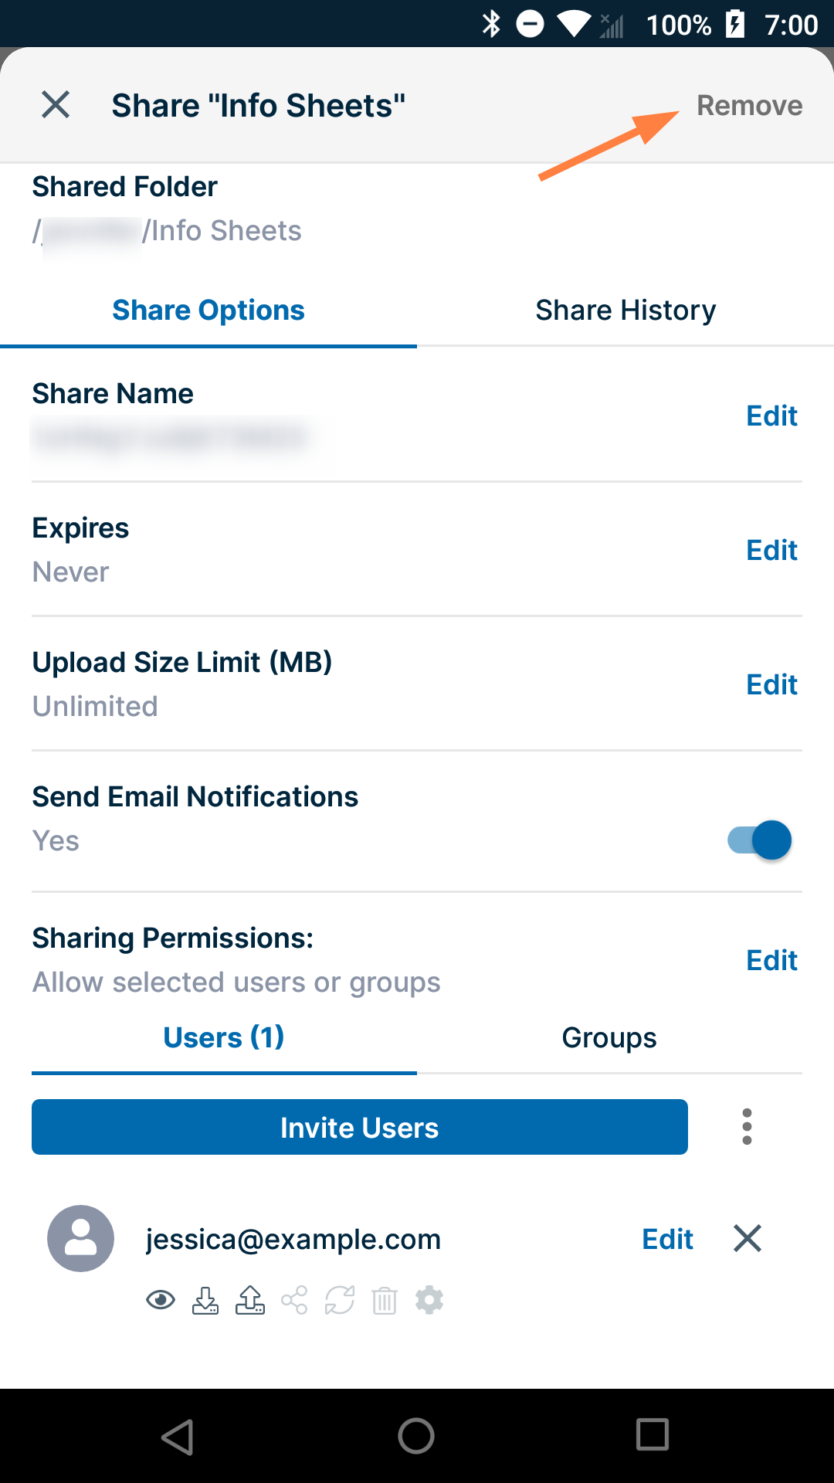This screenshot has width=834, height=1483.
Task: Toggle the share permission icon for jessica
Action: pos(294,1301)
